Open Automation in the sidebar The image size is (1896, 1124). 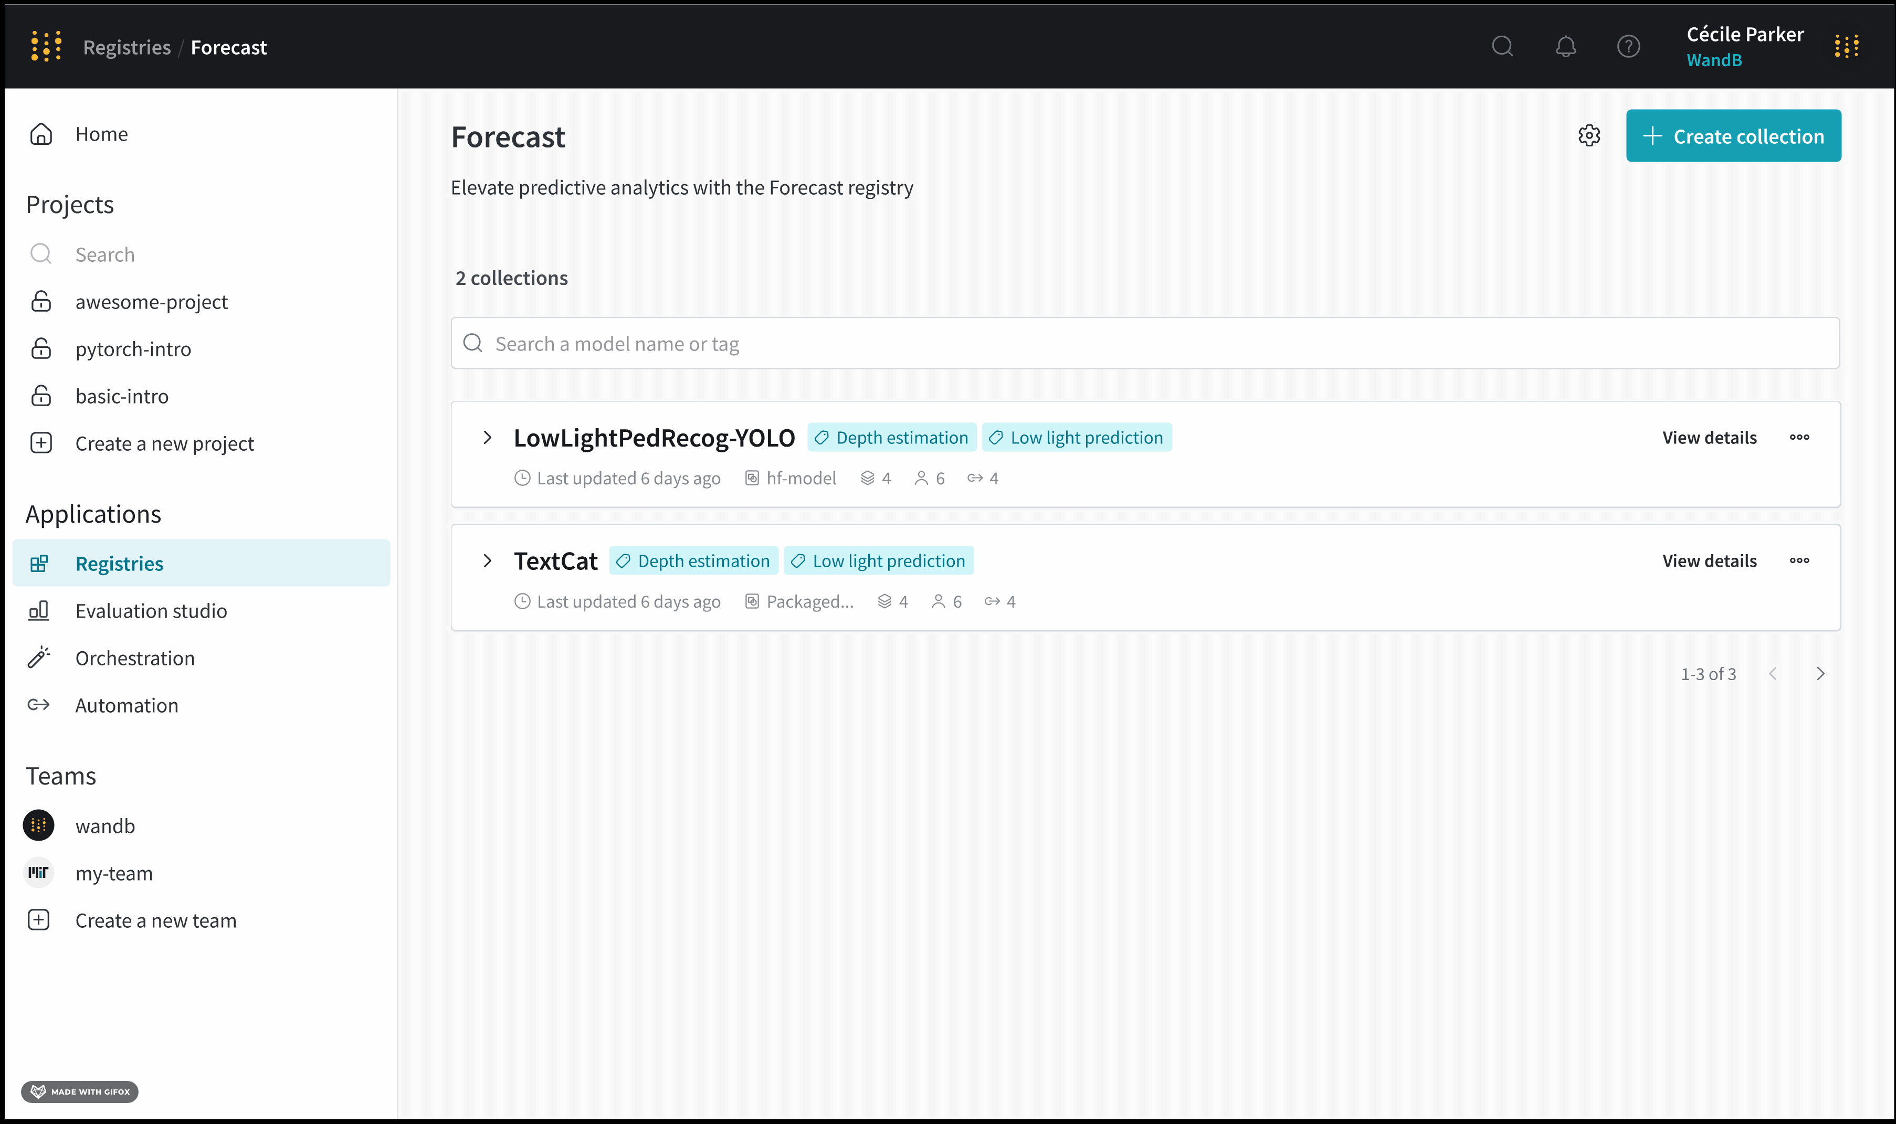(127, 705)
